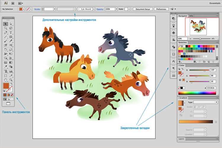The image size is (222, 148).
Task: Set paint mode to None
Action: pyautogui.click(x=12, y=95)
